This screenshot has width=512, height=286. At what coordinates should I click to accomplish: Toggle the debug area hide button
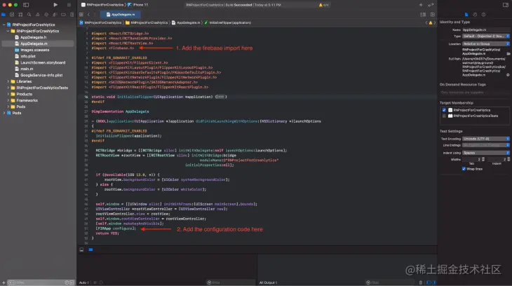coord(81,250)
